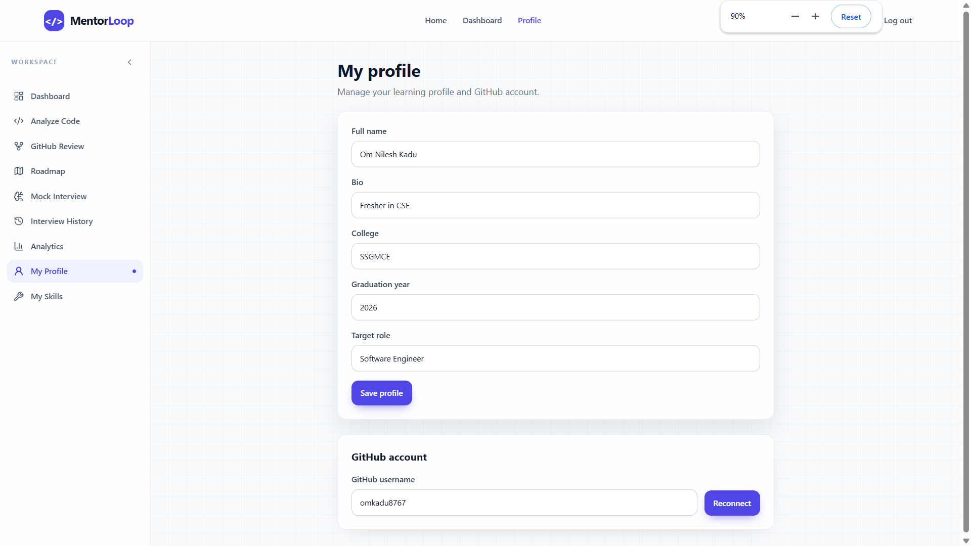Open Dashboard grid icon in sidebar
The width and height of the screenshot is (971, 546).
(19, 96)
